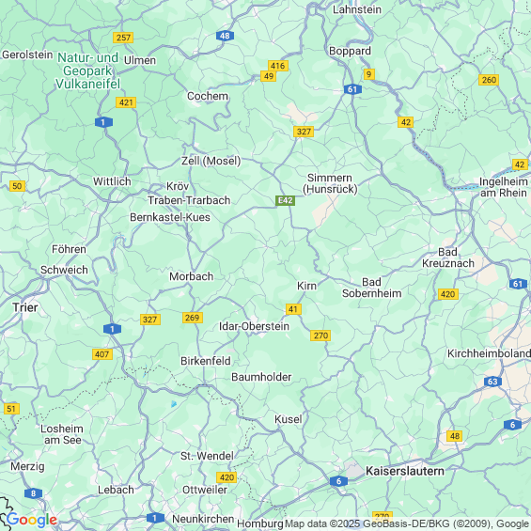Select the Kaiserslautern city label

click(405, 471)
